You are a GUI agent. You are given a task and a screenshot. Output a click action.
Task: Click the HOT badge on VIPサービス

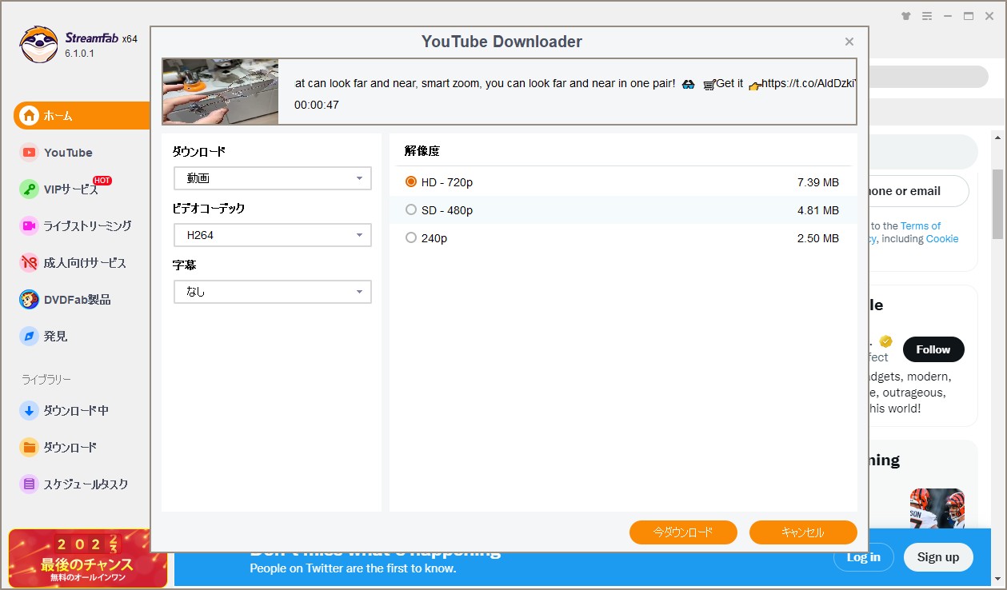[x=102, y=181]
